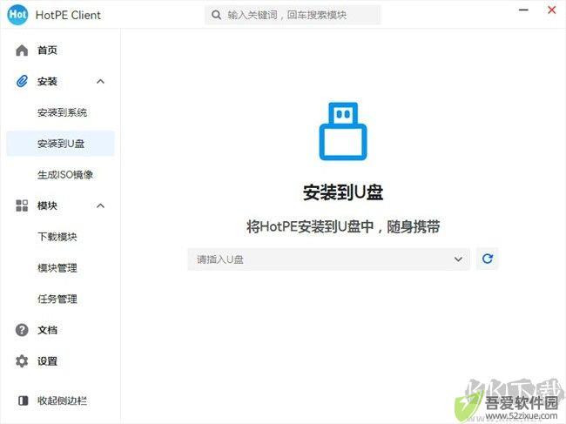Select the 首页 menu label

click(47, 50)
